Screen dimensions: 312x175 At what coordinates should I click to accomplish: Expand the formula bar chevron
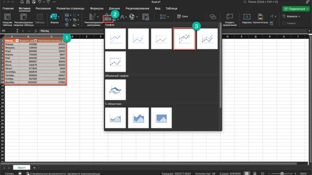point(309,31)
